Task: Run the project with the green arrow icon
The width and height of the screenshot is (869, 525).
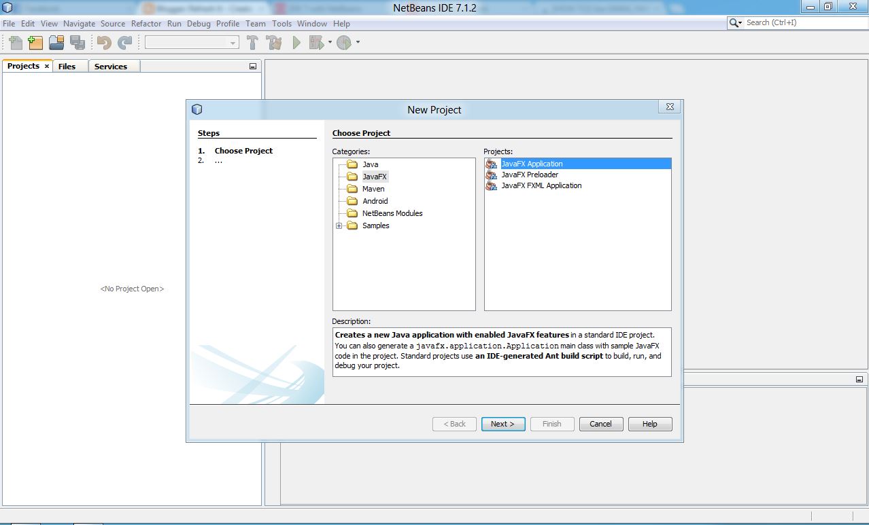Action: click(296, 42)
